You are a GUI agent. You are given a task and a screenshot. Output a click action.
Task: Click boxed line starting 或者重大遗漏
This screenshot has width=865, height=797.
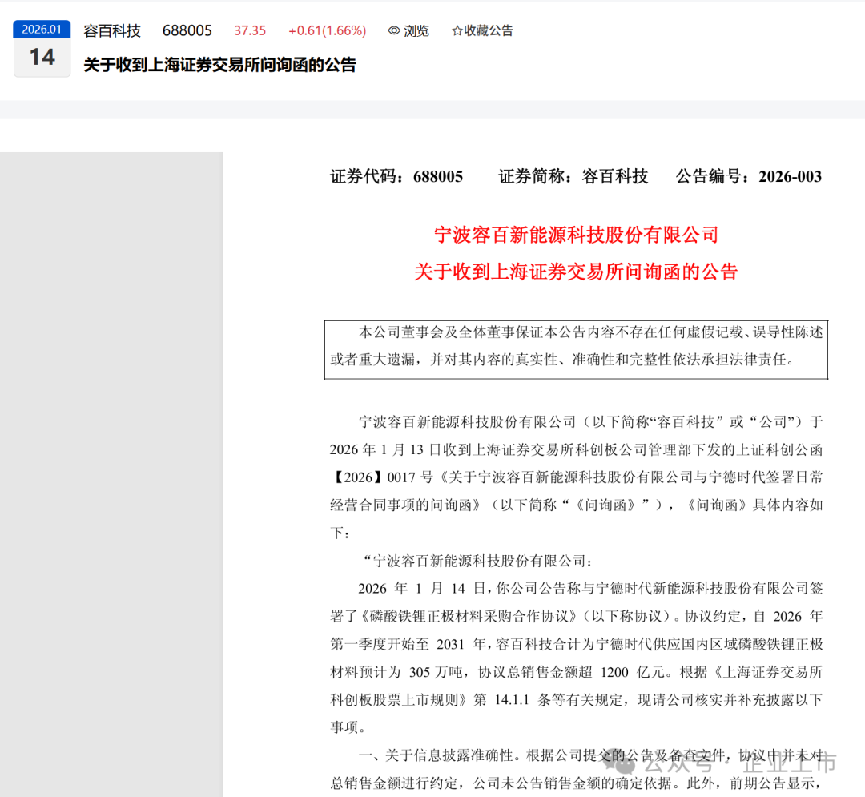click(563, 360)
